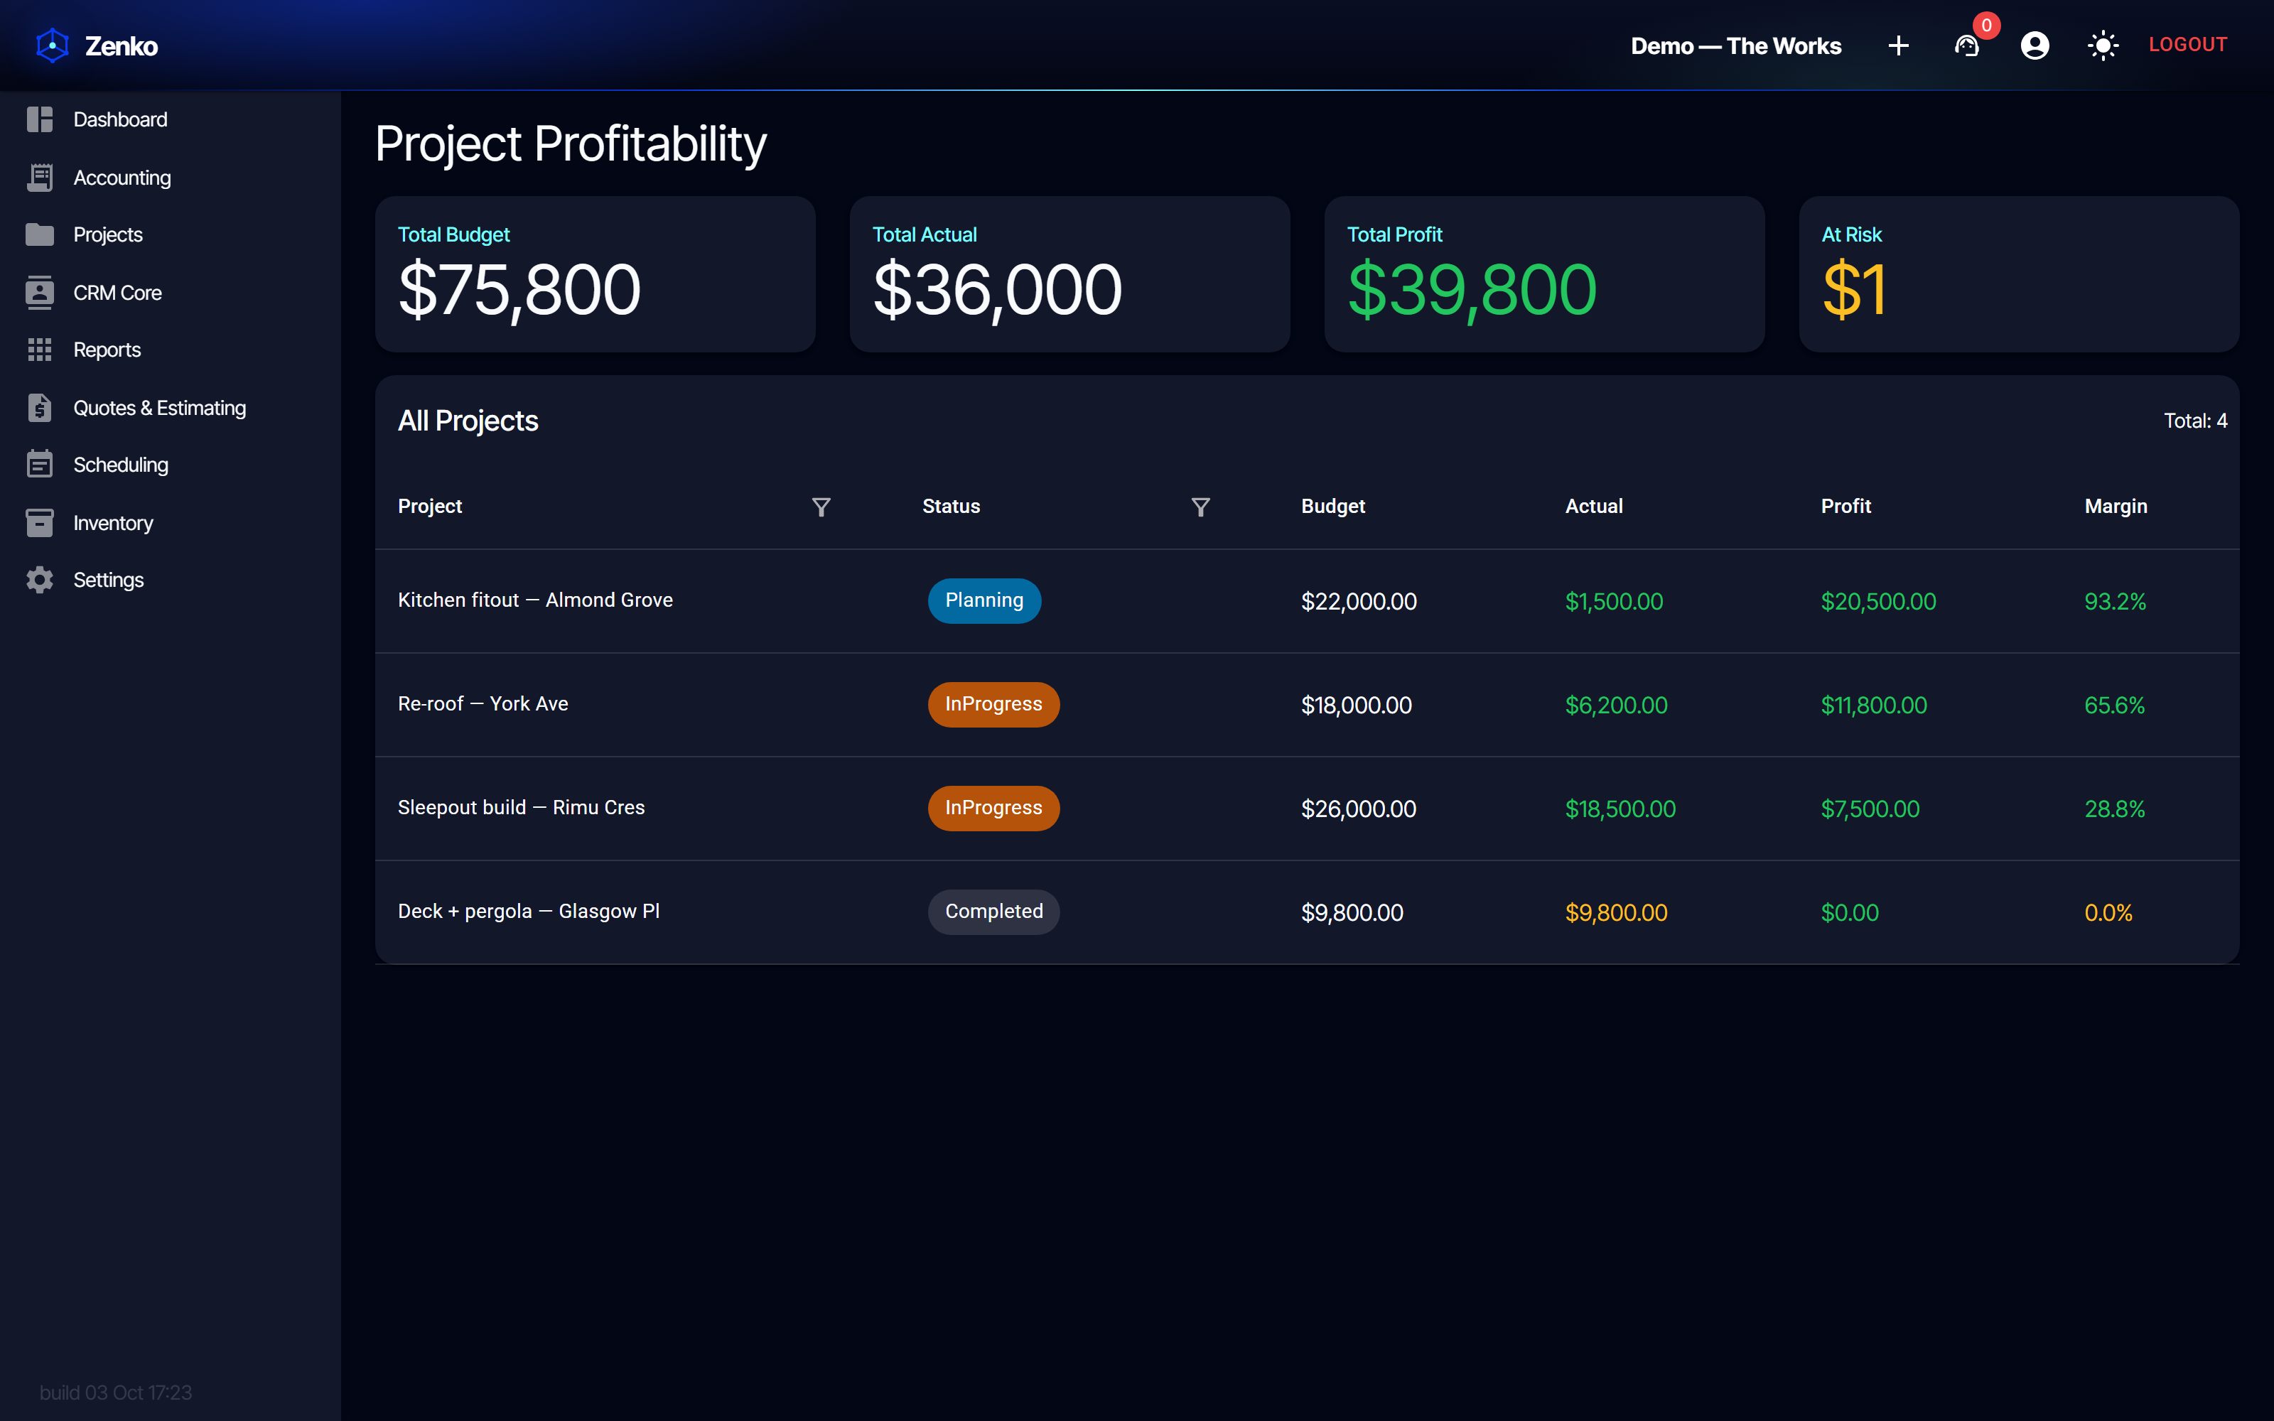
Task: Open the support headset notifications icon
Action: pos(1967,45)
